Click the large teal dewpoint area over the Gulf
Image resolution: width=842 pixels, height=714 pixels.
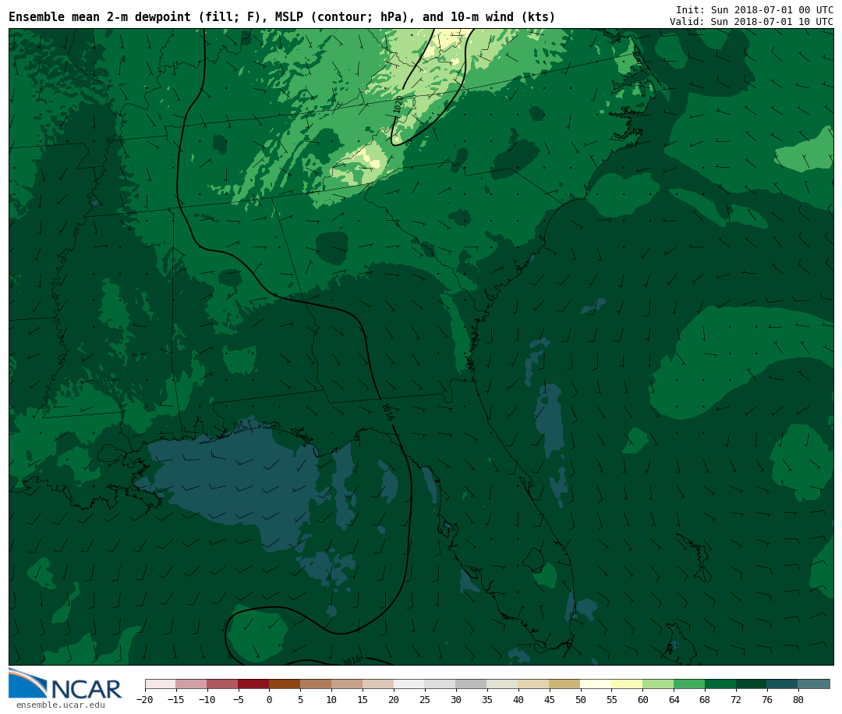pos(226,484)
